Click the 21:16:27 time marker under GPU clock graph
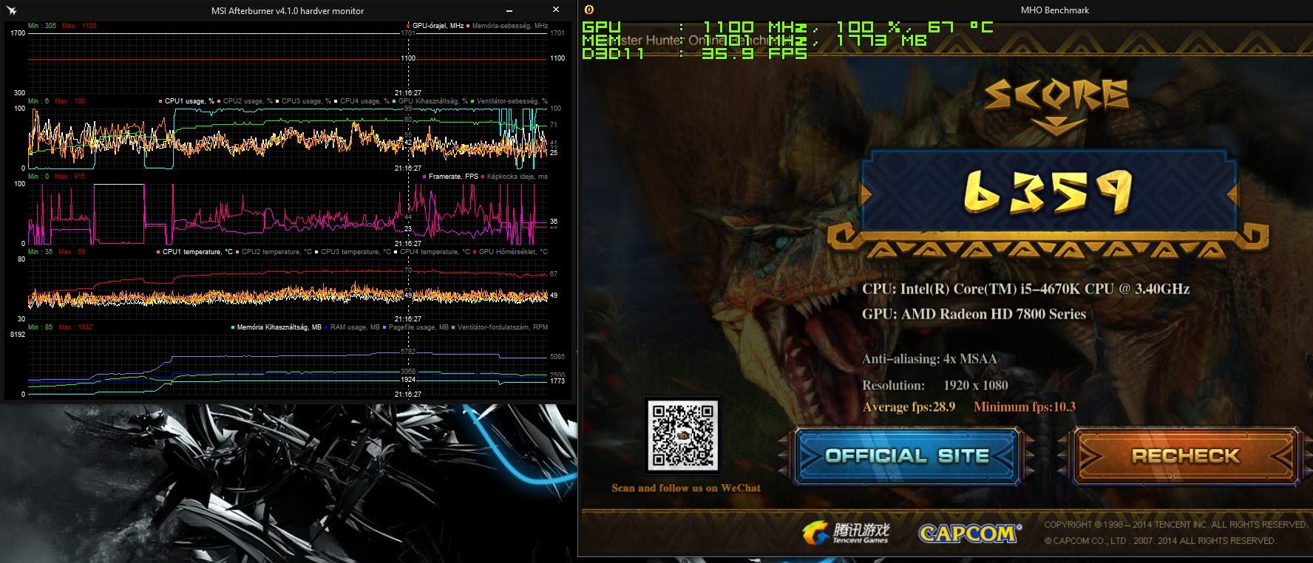1313x563 pixels. click(x=407, y=93)
